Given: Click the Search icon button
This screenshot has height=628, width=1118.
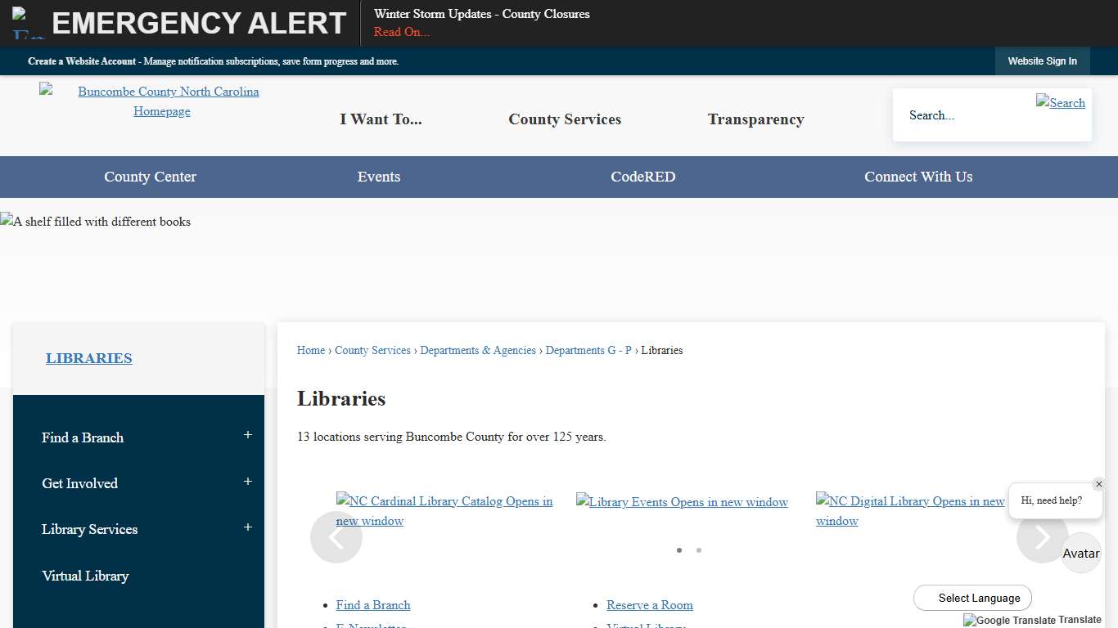Looking at the screenshot, I should click(1060, 103).
